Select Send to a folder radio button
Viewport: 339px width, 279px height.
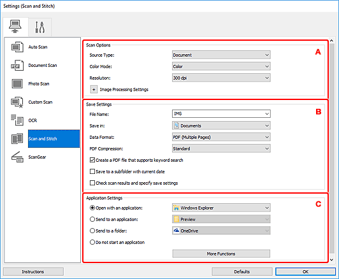tap(92, 231)
